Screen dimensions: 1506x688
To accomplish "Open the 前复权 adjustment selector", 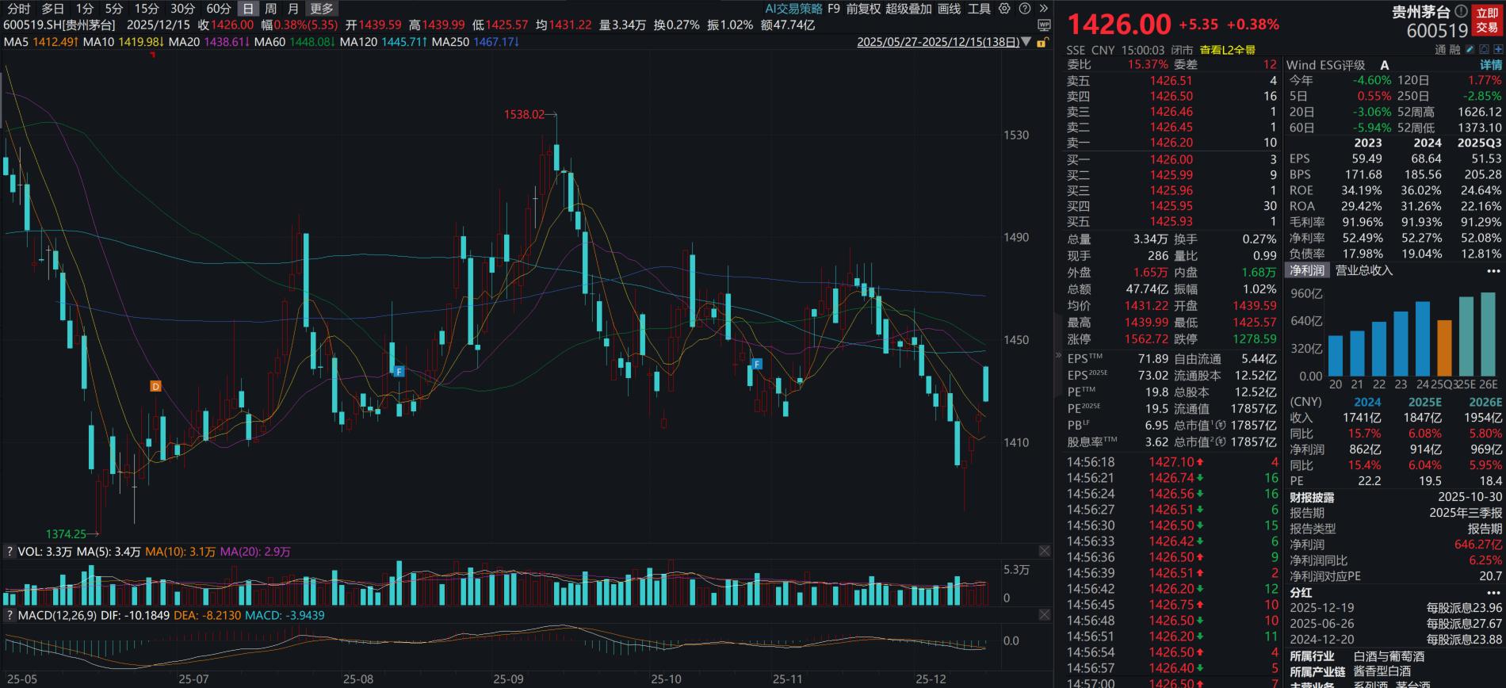I will coord(862,9).
